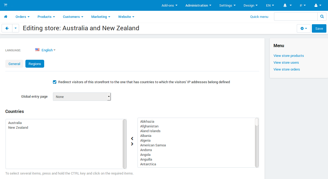This screenshot has height=179, width=328.
Task: Click the selected countries list scrollbar
Action: (x=125, y=144)
